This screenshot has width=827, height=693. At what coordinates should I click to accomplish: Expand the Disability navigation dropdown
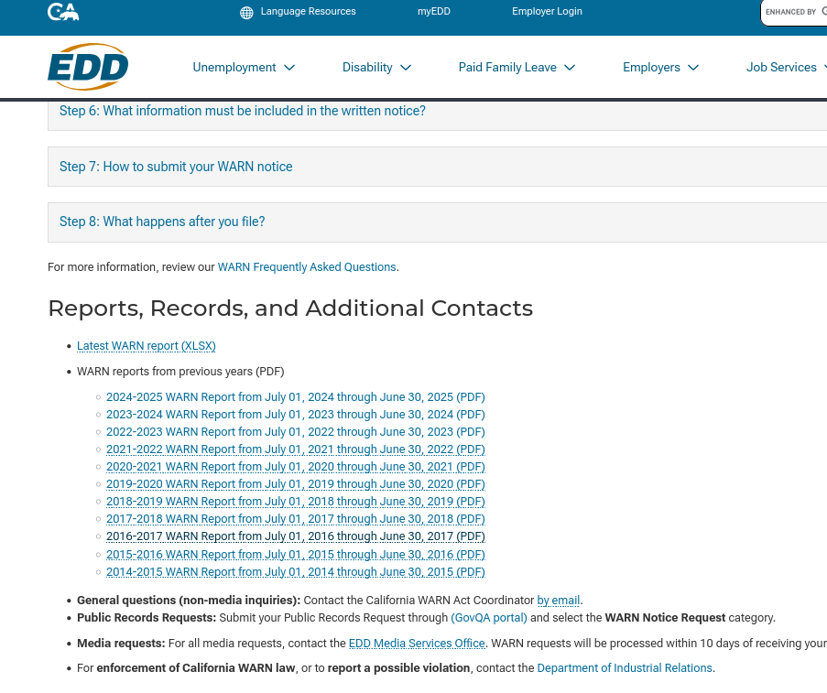pos(376,67)
